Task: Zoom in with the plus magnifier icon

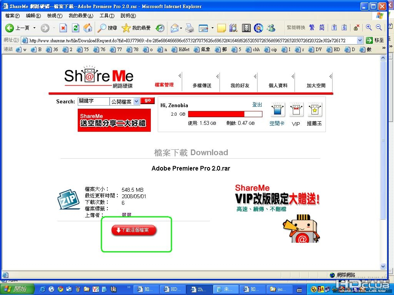Action: (369, 27)
